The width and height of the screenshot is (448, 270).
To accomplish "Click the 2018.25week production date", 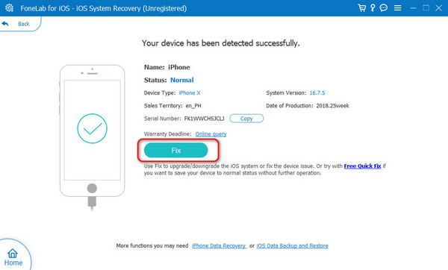I will (x=332, y=106).
